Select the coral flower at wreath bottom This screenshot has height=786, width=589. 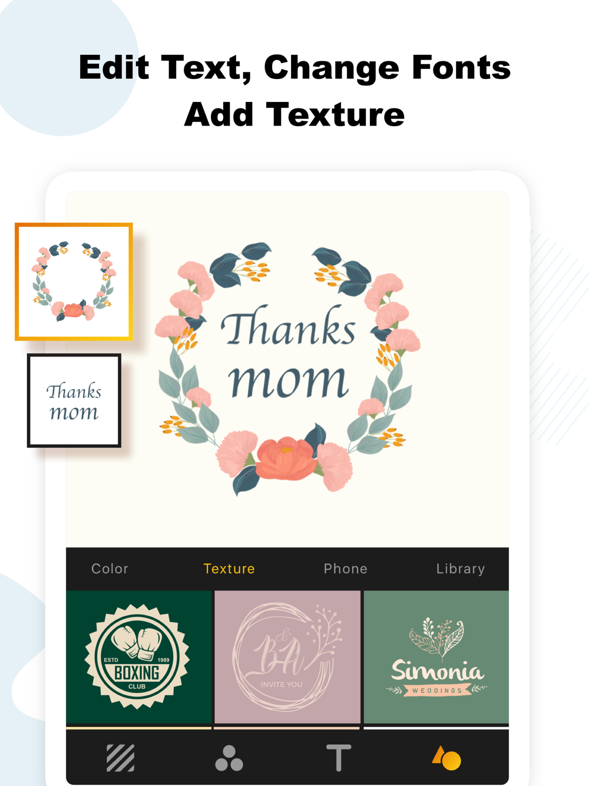point(287,457)
